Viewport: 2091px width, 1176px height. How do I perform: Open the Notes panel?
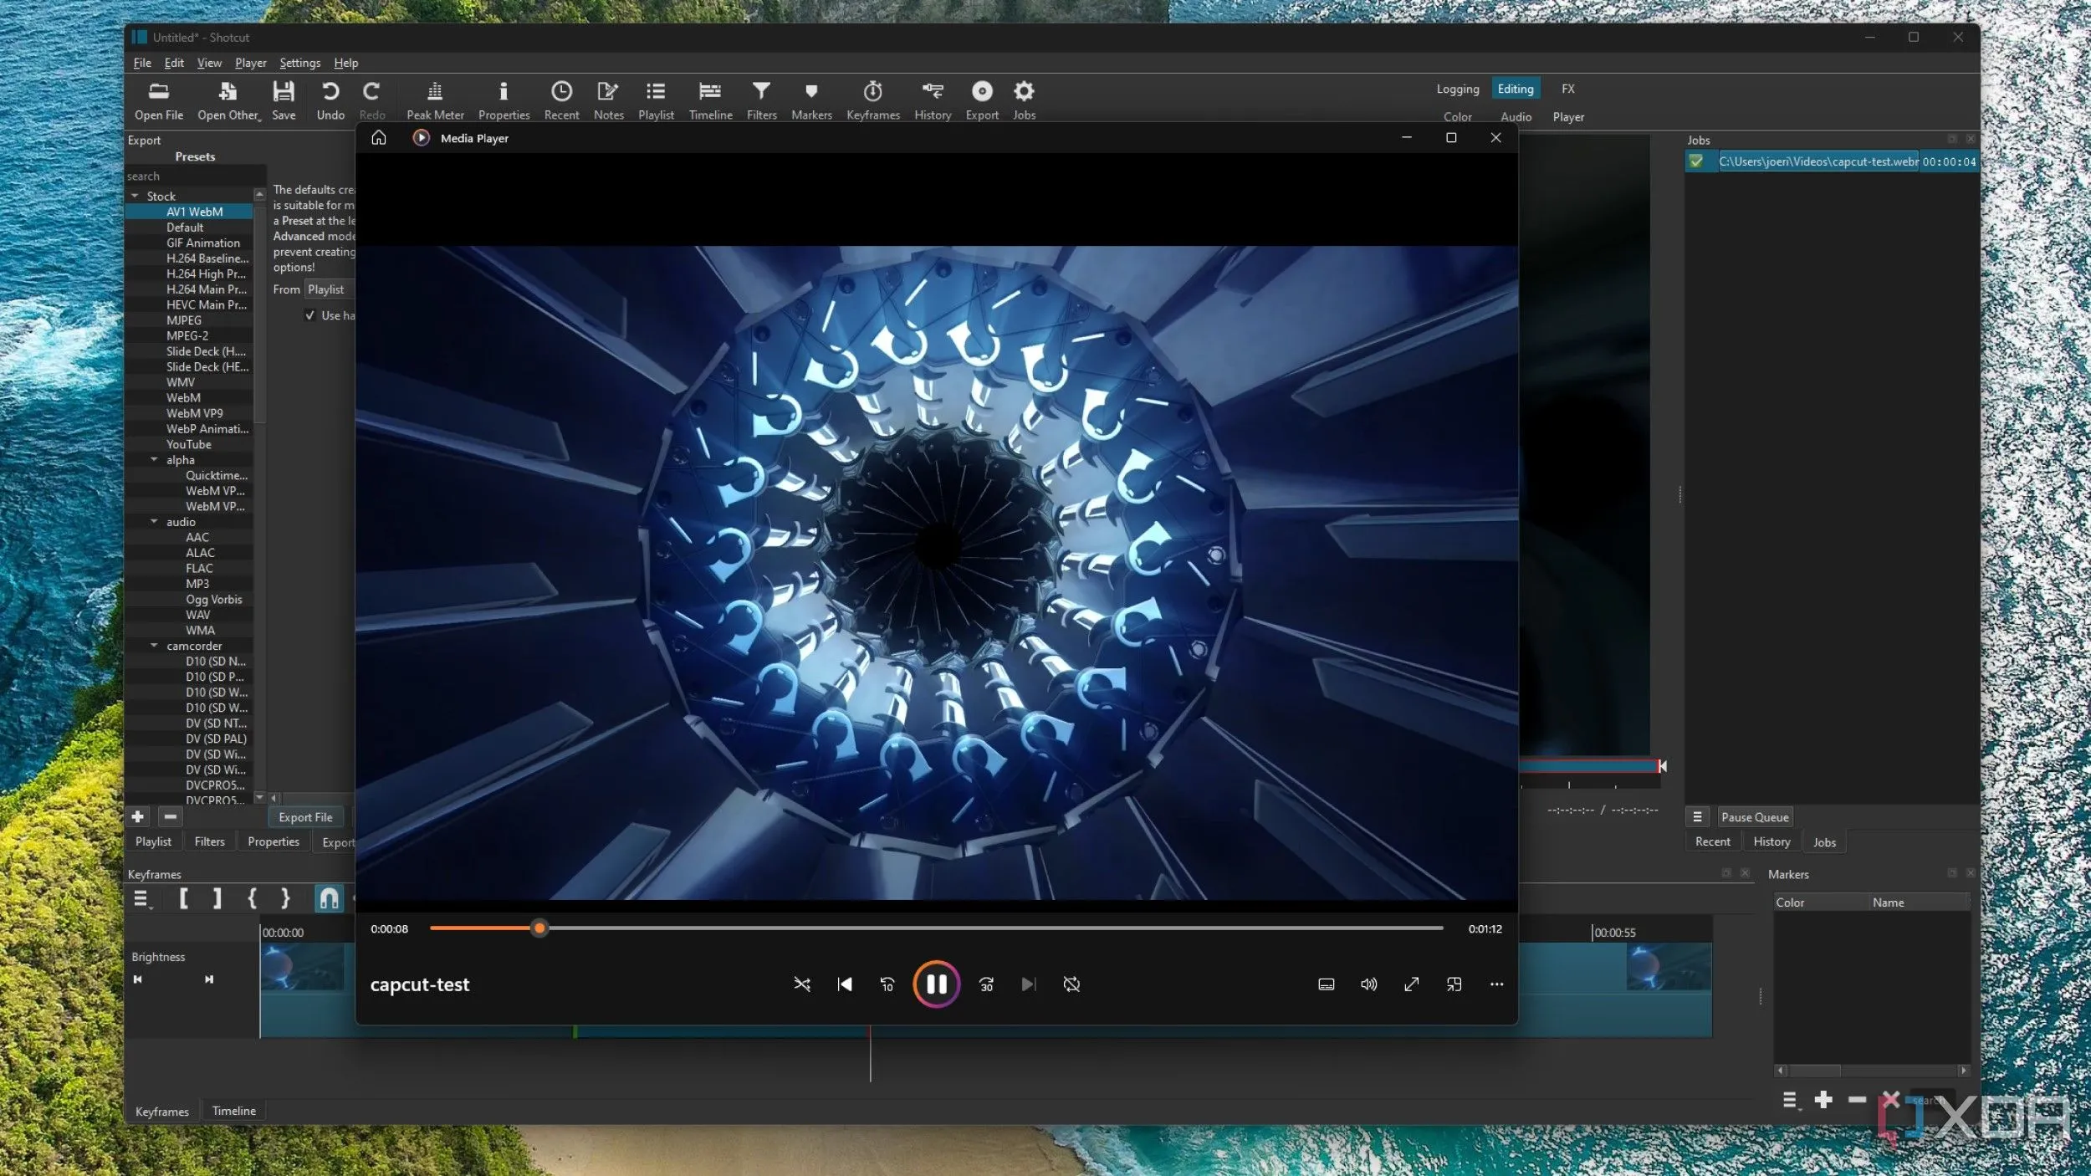point(608,101)
